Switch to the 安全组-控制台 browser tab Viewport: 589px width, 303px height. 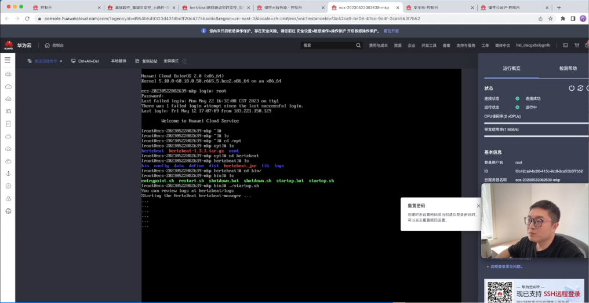click(439, 8)
